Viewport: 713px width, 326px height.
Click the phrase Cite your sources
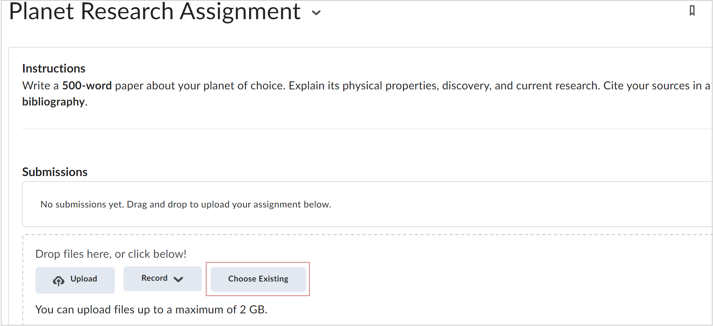[x=646, y=86]
